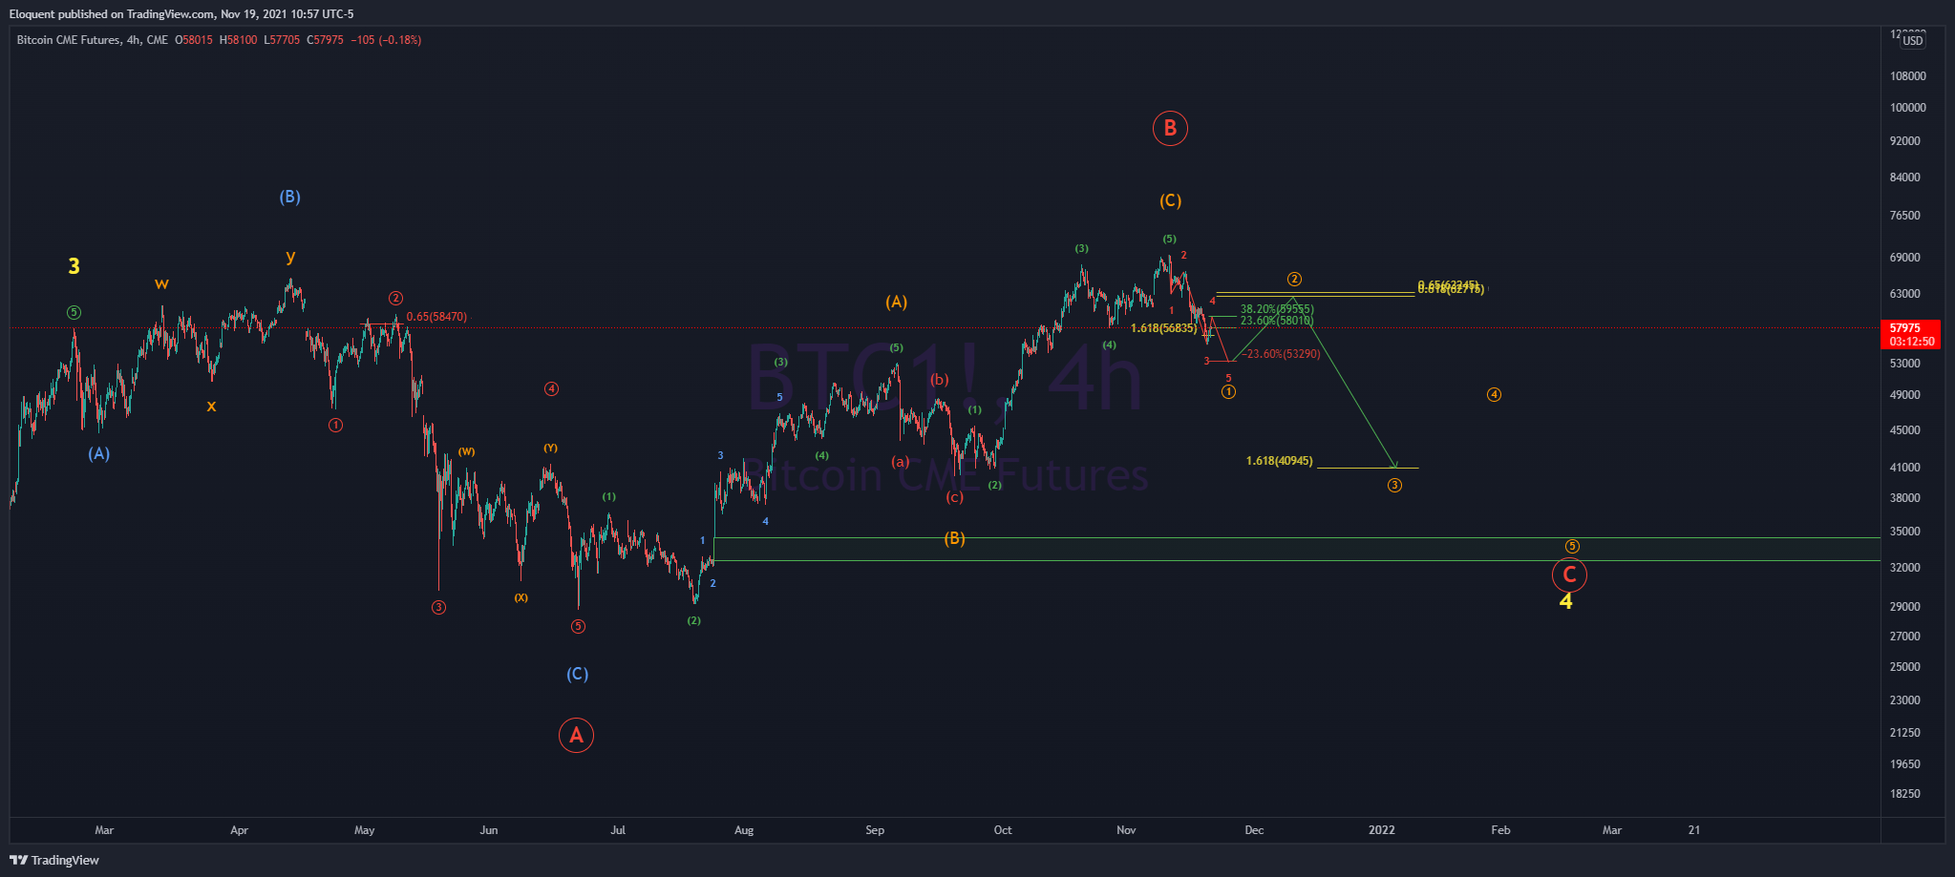Image resolution: width=1955 pixels, height=877 pixels.
Task: Click the Aug label on time axis
Action: click(744, 830)
